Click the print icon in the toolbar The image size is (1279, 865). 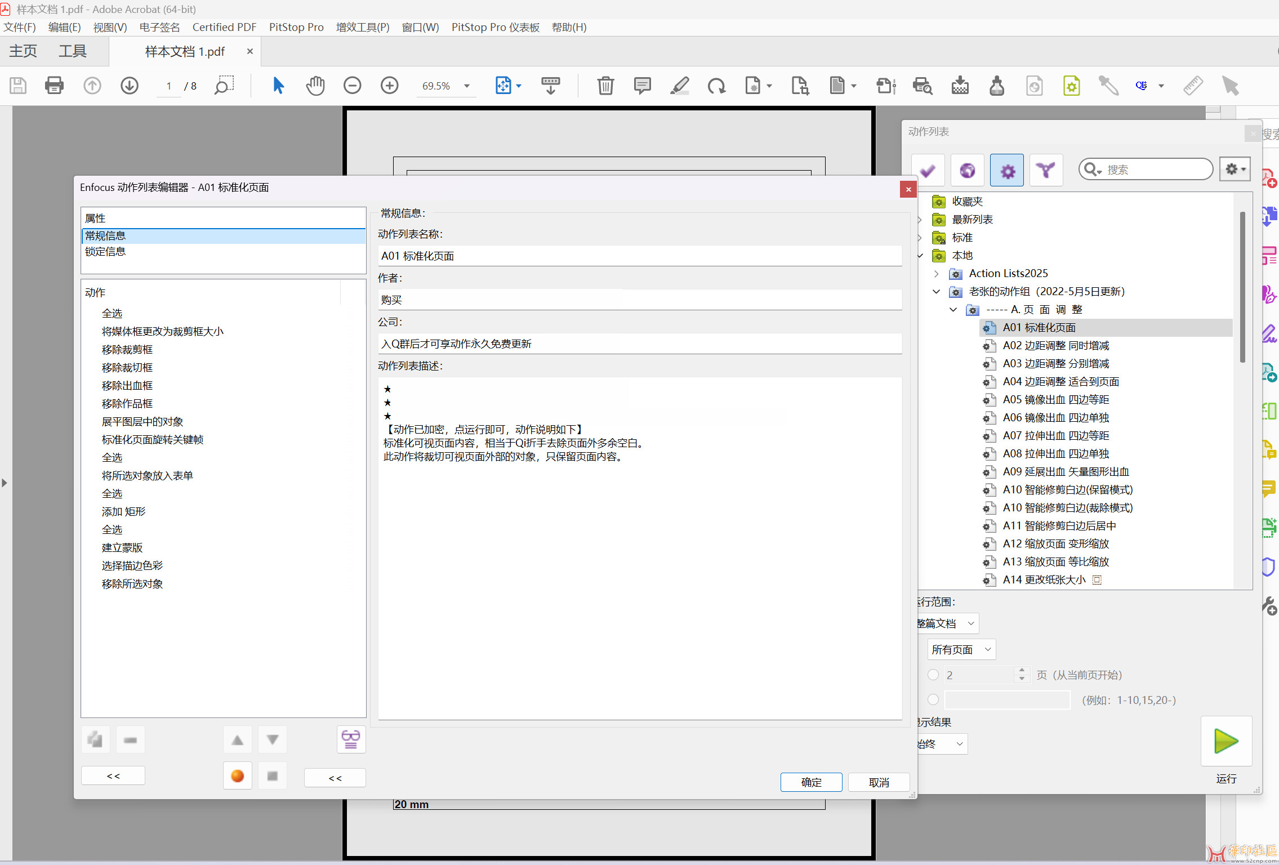point(54,86)
